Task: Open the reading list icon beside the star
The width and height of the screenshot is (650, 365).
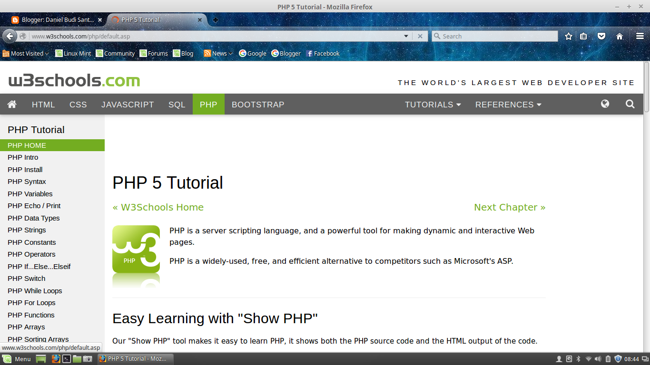Action: pyautogui.click(x=583, y=36)
